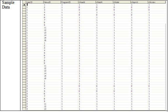Select row header for UserID 2, MenuID 9

point(24,63)
